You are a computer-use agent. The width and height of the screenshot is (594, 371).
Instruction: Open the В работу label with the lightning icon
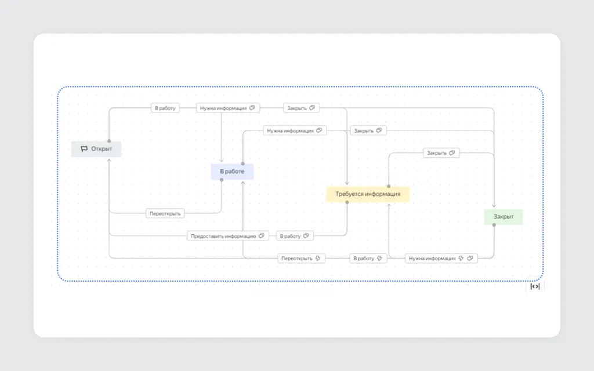(368, 258)
